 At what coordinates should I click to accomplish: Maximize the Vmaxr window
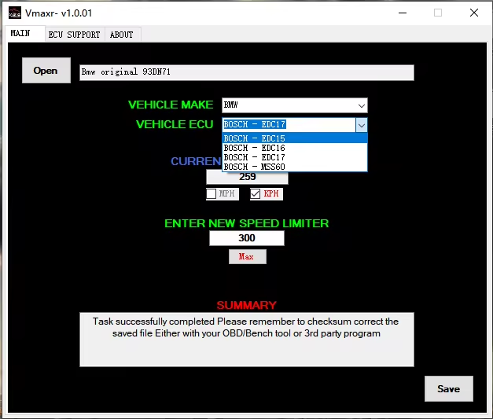point(438,13)
